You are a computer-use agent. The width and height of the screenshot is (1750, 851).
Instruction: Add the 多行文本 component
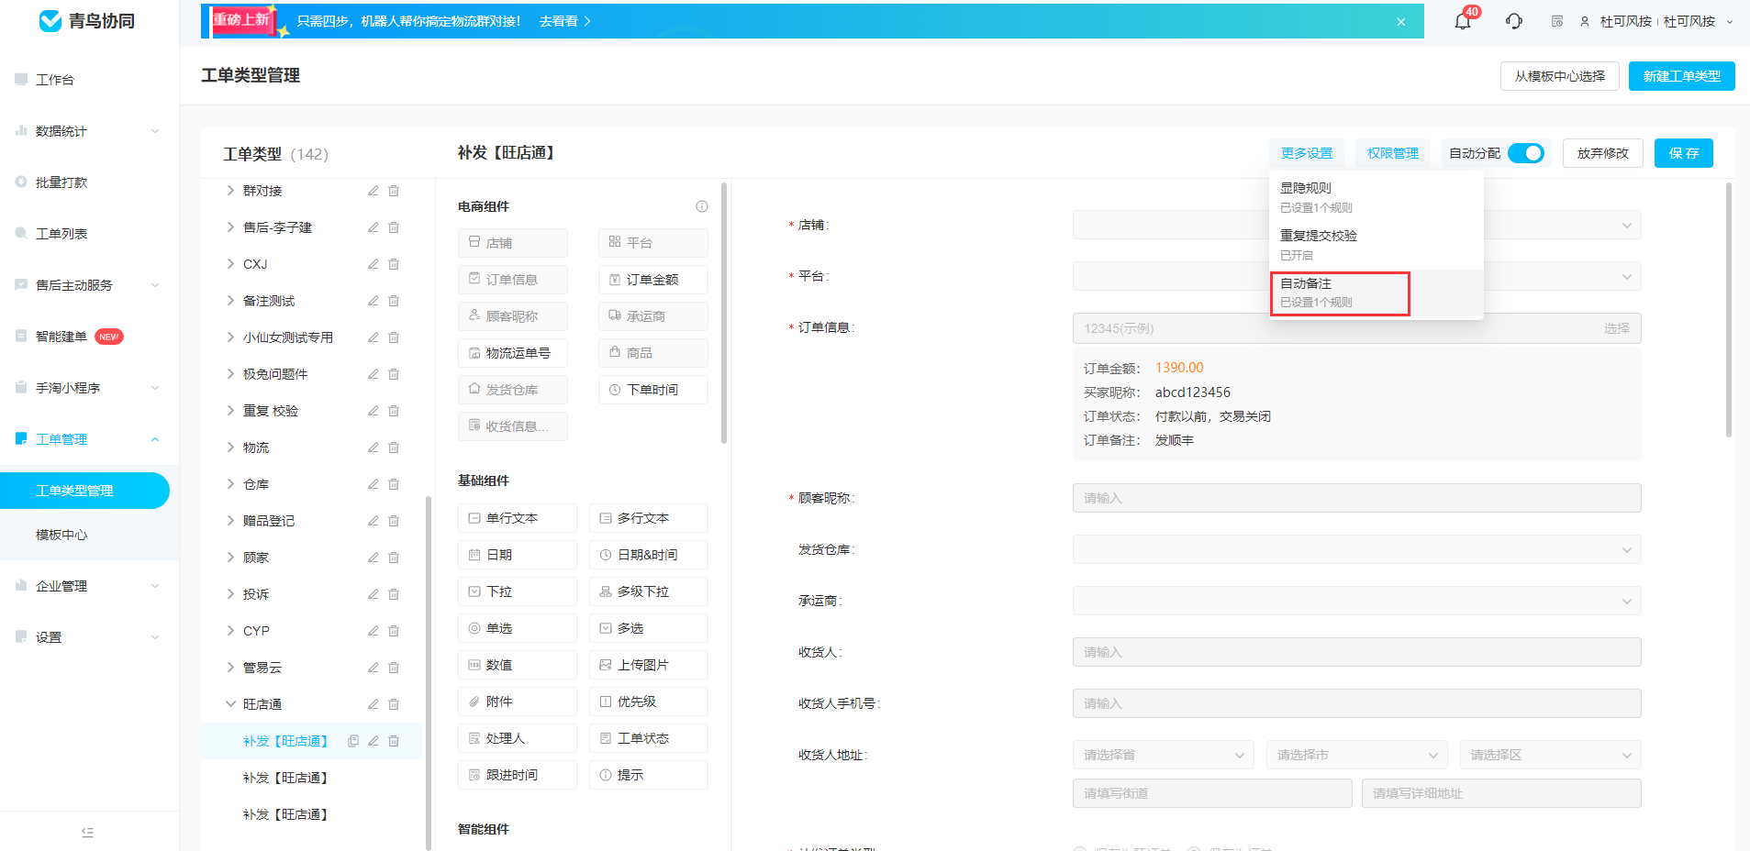(x=649, y=518)
